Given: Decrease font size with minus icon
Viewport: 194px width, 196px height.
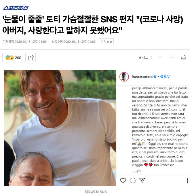Looking at the screenshot, I should [x=172, y=57].
